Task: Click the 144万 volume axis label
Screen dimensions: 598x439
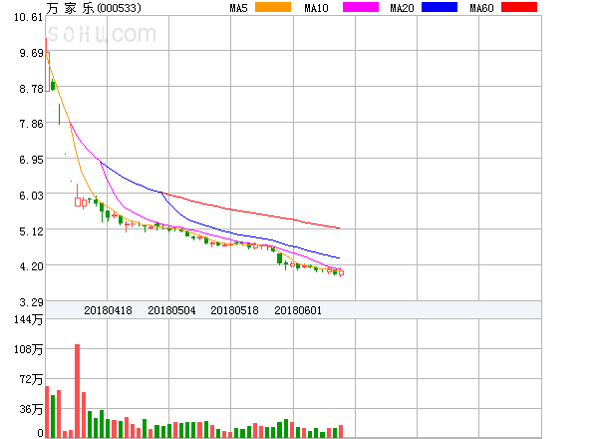Action: click(x=28, y=319)
